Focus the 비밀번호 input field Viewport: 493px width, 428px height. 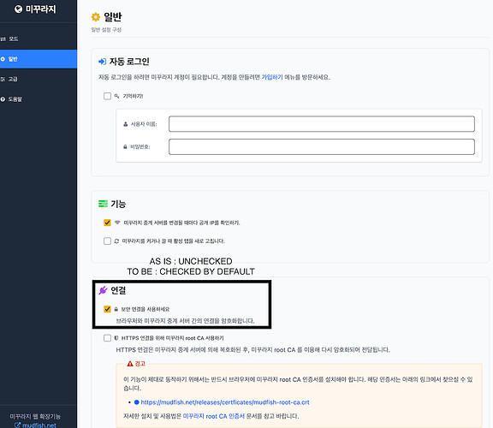pyautogui.click(x=322, y=147)
